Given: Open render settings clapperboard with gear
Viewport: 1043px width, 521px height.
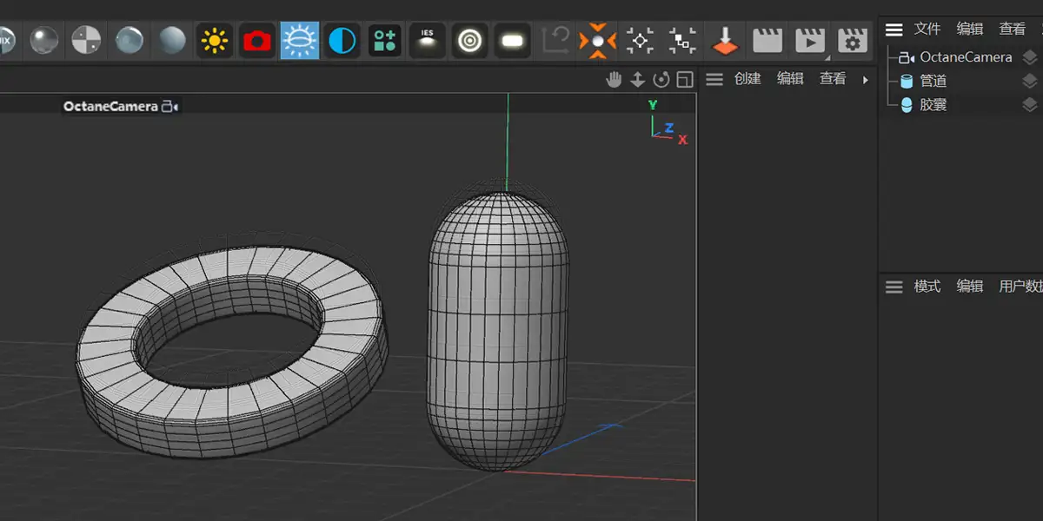Looking at the screenshot, I should [x=852, y=40].
